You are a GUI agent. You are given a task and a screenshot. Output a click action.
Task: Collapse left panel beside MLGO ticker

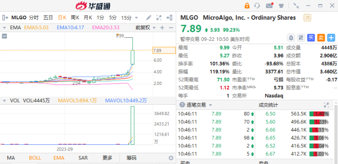point(5,18)
